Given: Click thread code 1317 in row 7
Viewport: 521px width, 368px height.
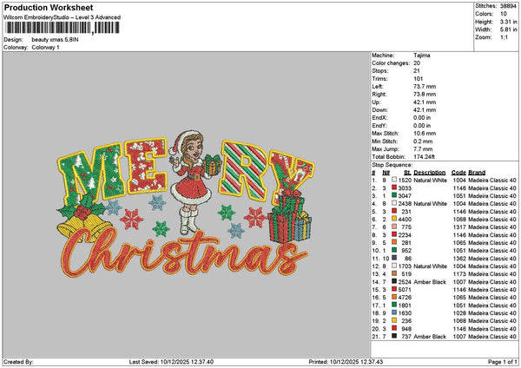Looking at the screenshot, I should [x=459, y=227].
